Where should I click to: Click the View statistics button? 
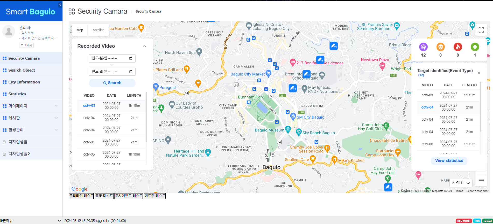(x=449, y=161)
